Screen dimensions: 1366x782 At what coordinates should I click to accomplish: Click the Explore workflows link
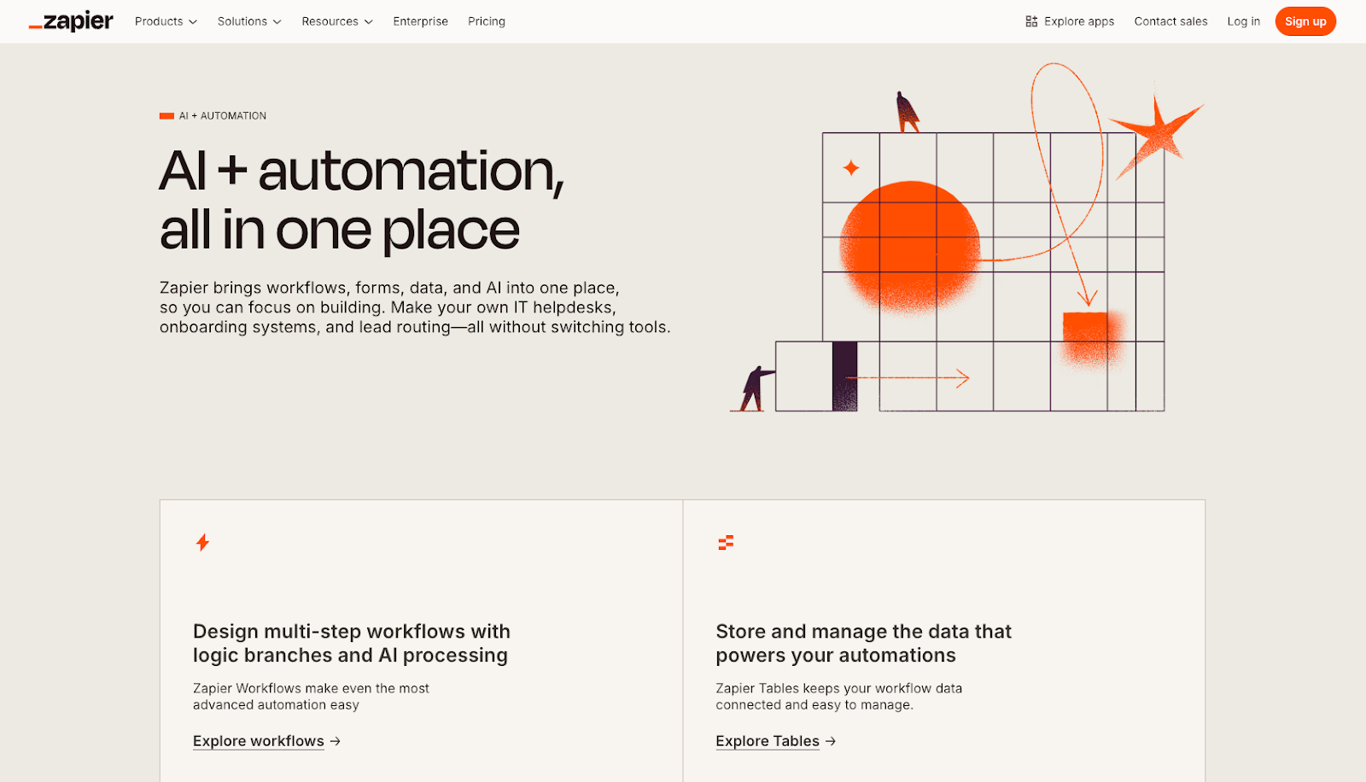pos(258,741)
